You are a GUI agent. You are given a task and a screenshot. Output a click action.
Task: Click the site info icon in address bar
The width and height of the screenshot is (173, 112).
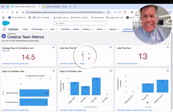23,12
